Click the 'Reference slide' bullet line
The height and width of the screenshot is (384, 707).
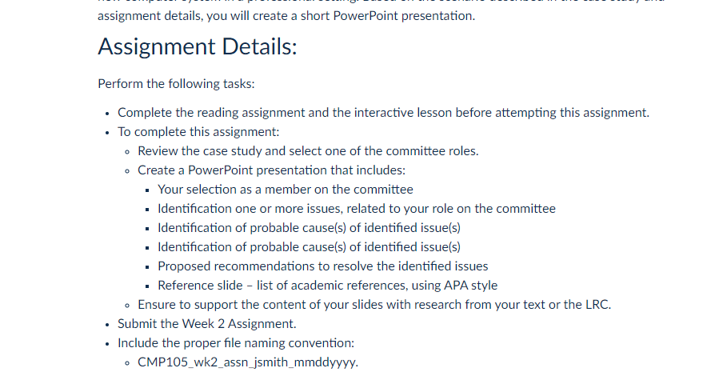click(x=328, y=286)
